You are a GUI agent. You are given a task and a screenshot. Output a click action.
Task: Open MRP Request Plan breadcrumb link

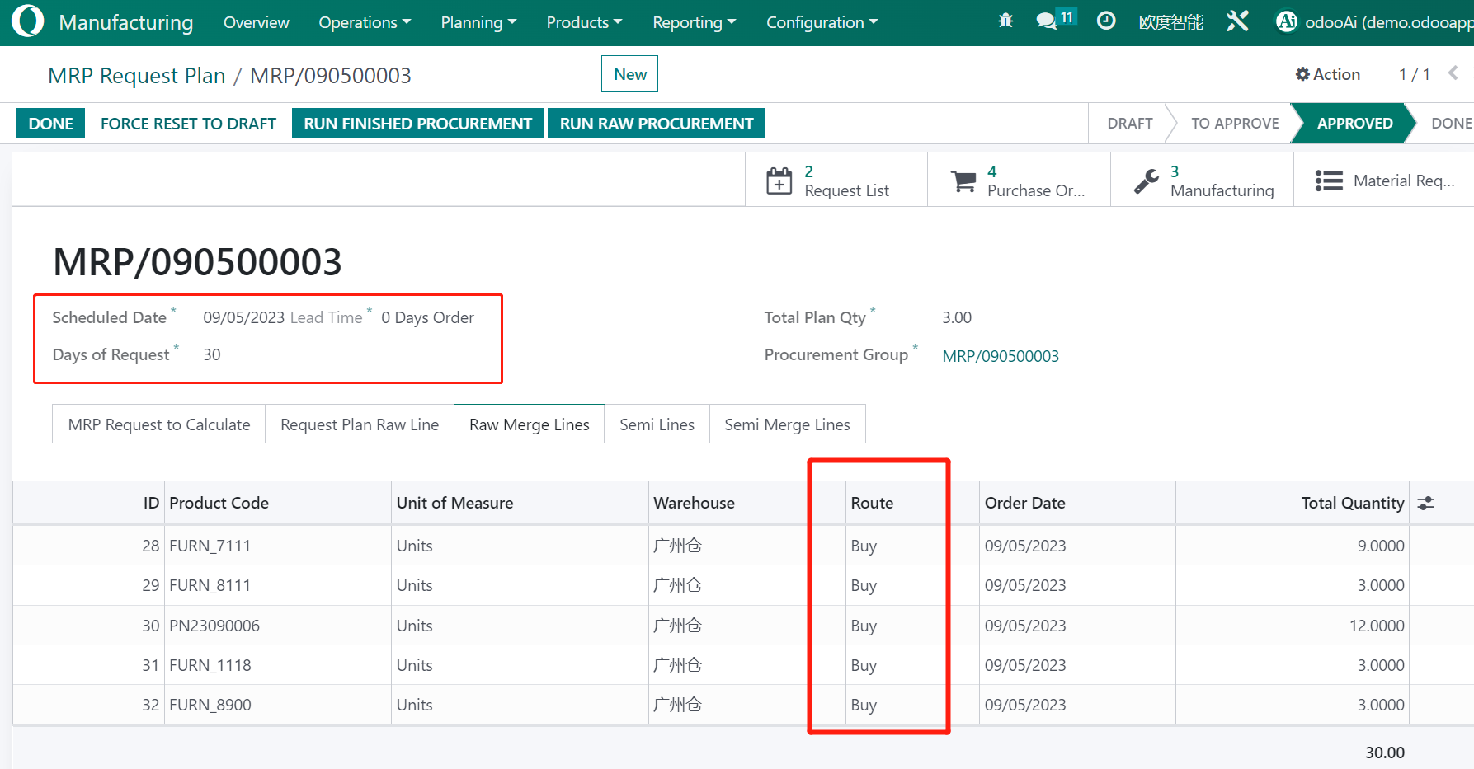137,76
